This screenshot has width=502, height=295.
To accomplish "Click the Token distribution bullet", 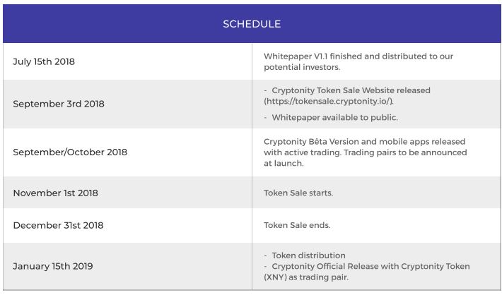I will coord(308,255).
